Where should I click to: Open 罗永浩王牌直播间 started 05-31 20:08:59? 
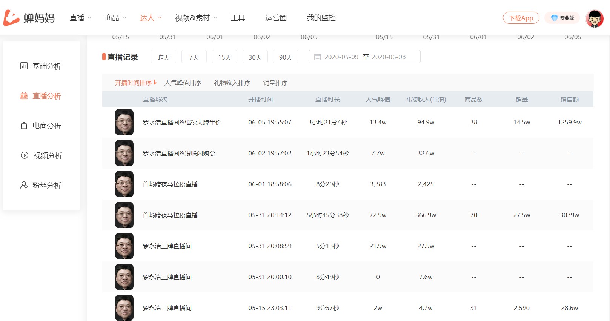167,246
